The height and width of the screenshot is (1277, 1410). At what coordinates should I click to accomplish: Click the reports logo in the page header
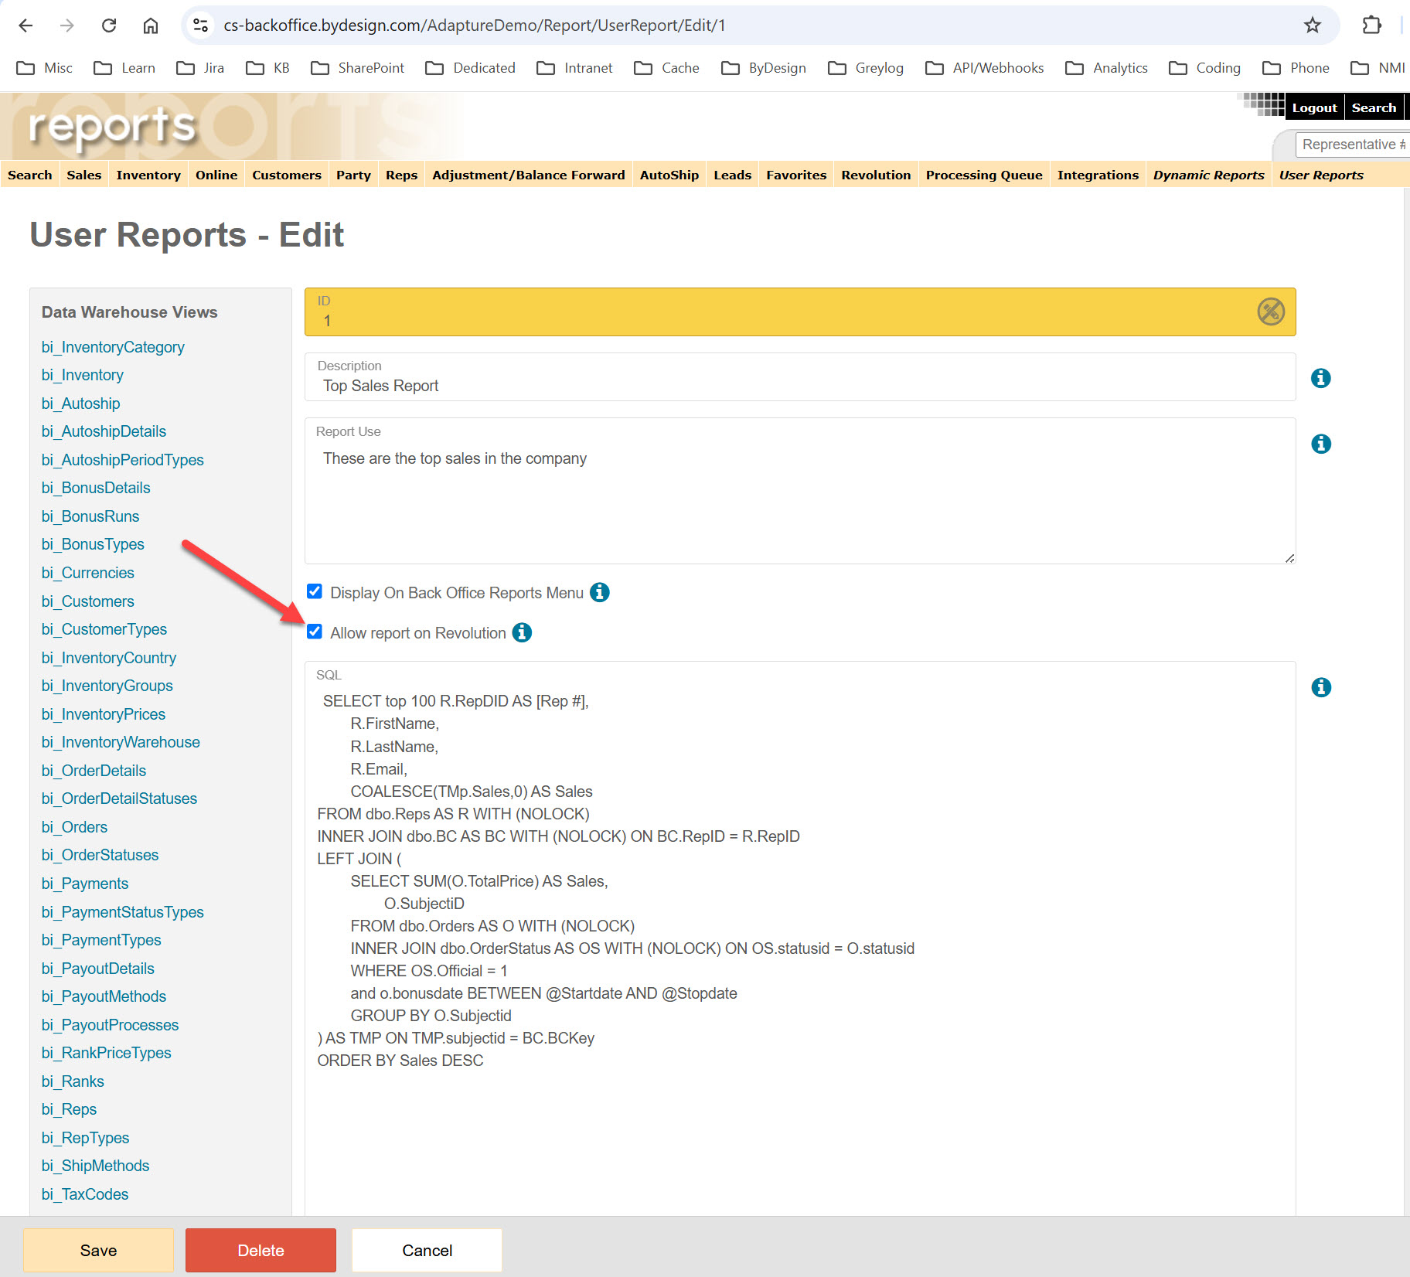[112, 126]
